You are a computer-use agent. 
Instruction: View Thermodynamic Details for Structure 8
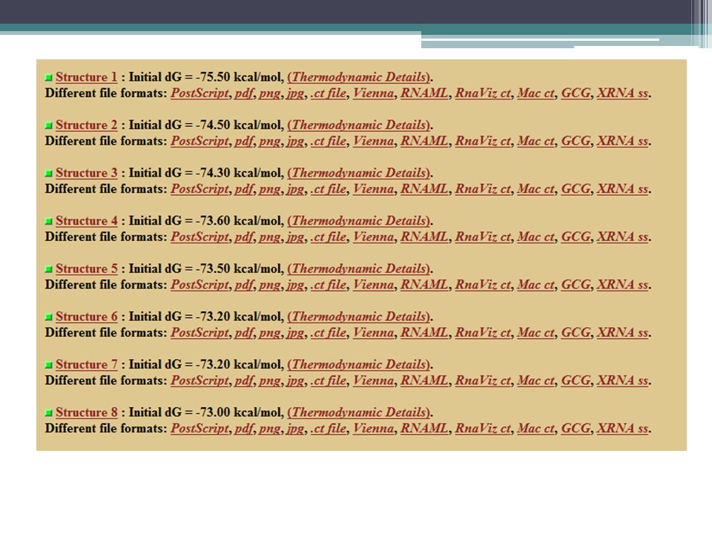pos(359,412)
